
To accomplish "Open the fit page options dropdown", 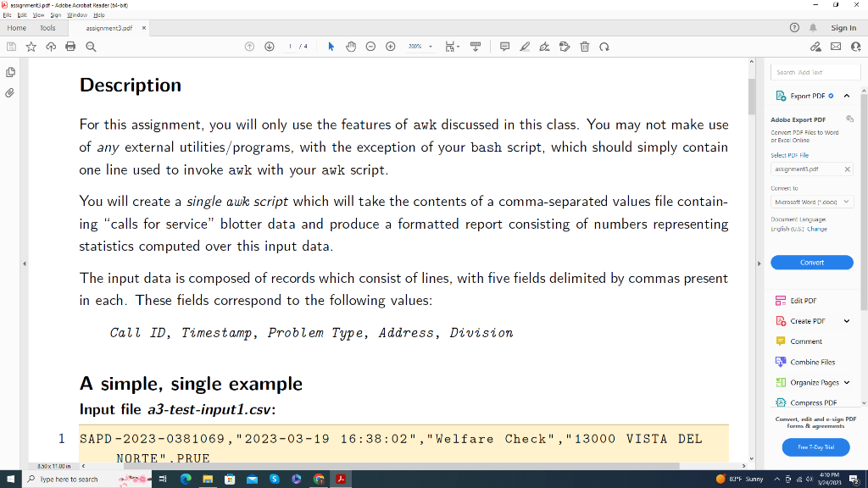I will [453, 47].
